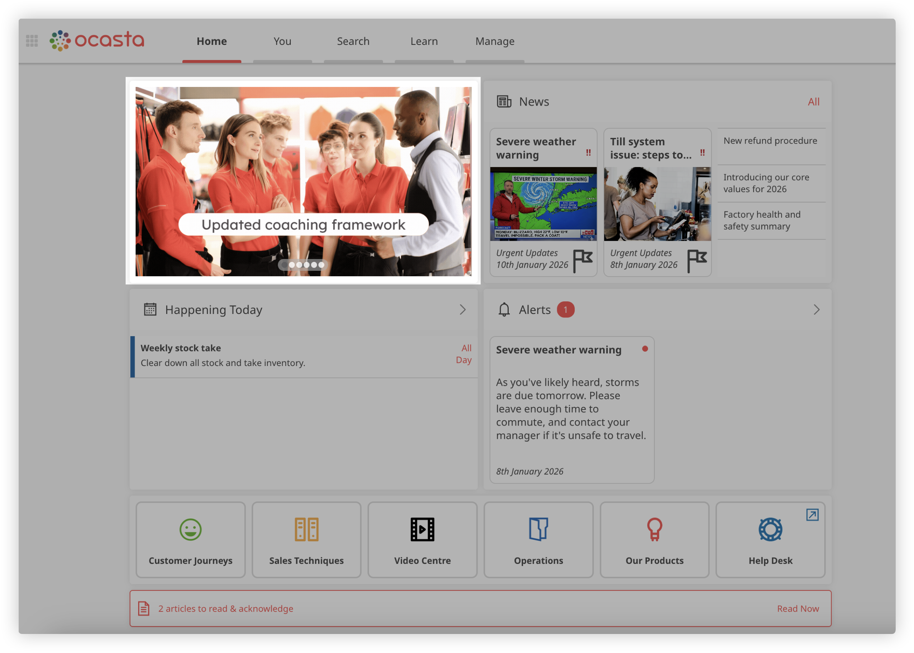This screenshot has width=914, height=653.
Task: Open the app grid launcher icon
Action: (x=32, y=41)
